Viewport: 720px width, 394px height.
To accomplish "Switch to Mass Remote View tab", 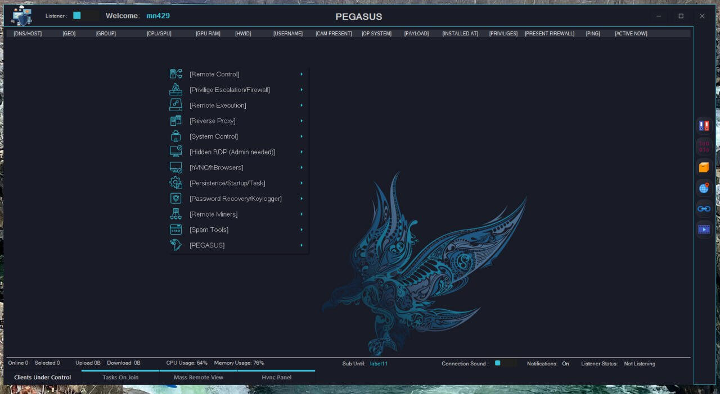I will [199, 377].
